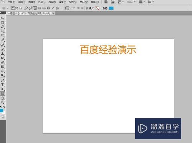The image size is (192, 143).
Task: Enable Fill Pixels drawing mode
Action: tap(20, 8)
